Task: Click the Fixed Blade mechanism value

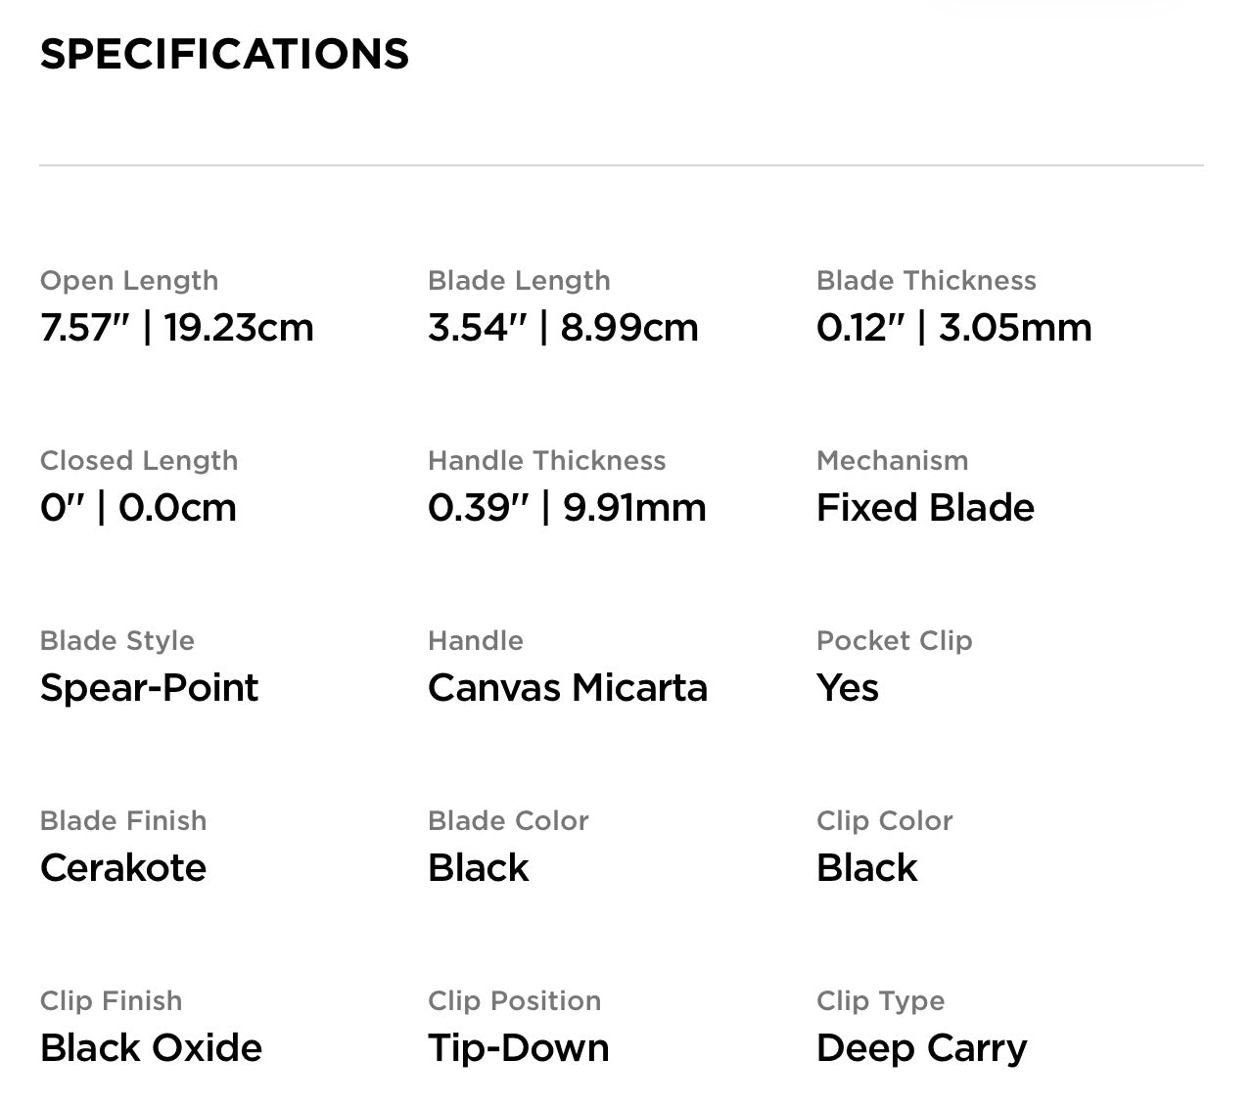Action: click(x=925, y=508)
